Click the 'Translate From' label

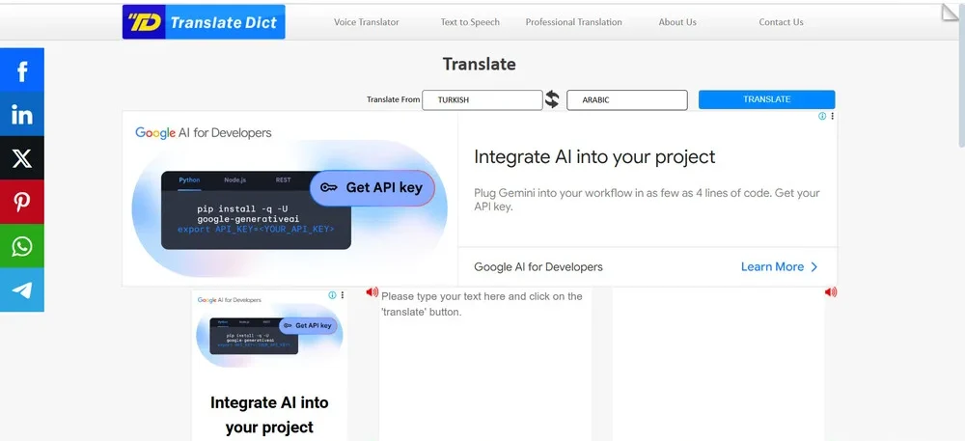[394, 99]
